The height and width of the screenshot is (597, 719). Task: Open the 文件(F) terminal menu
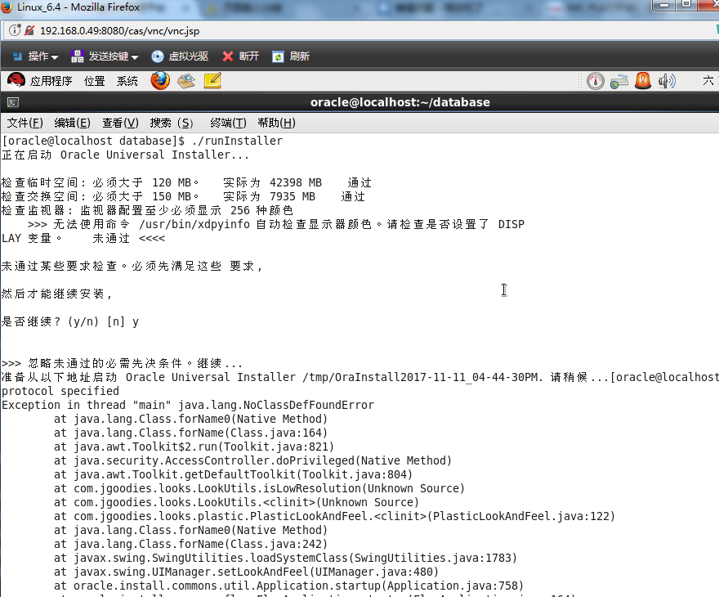[x=25, y=123]
